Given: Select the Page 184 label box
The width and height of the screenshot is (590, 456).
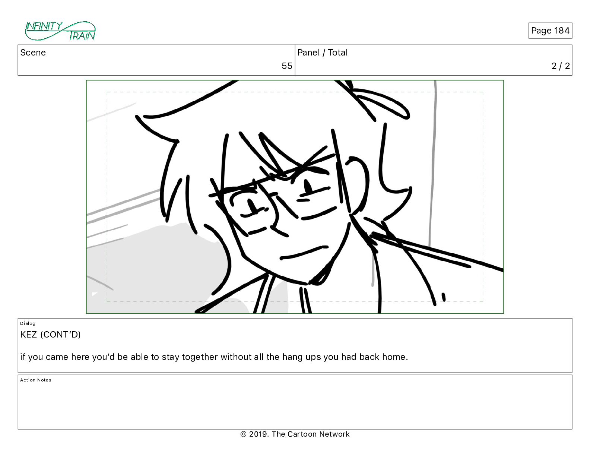Looking at the screenshot, I should coord(550,31).
